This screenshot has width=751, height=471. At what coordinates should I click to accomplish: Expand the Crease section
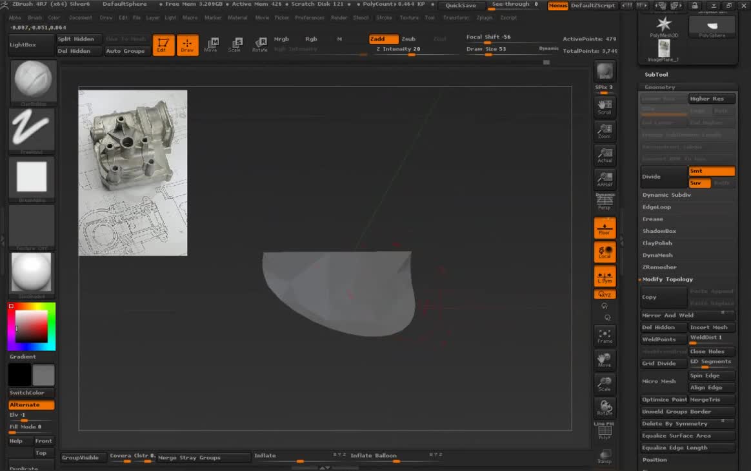[652, 219]
